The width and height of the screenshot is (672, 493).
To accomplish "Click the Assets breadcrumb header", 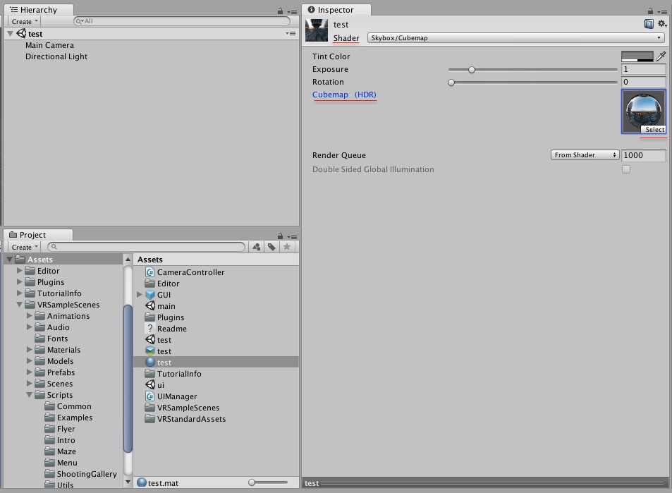I will [150, 260].
